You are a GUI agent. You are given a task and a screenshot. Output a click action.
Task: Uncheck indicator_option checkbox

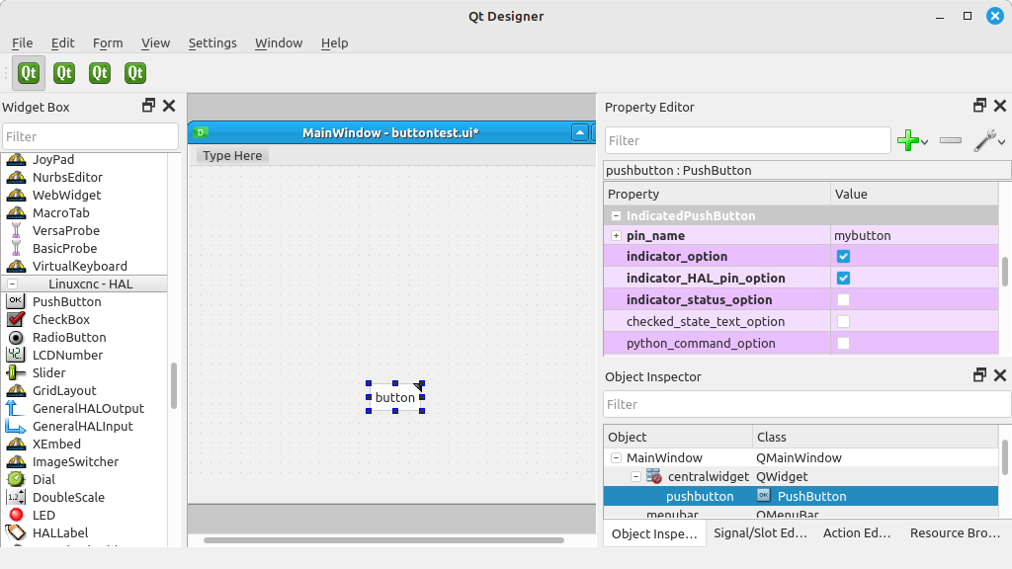844,257
